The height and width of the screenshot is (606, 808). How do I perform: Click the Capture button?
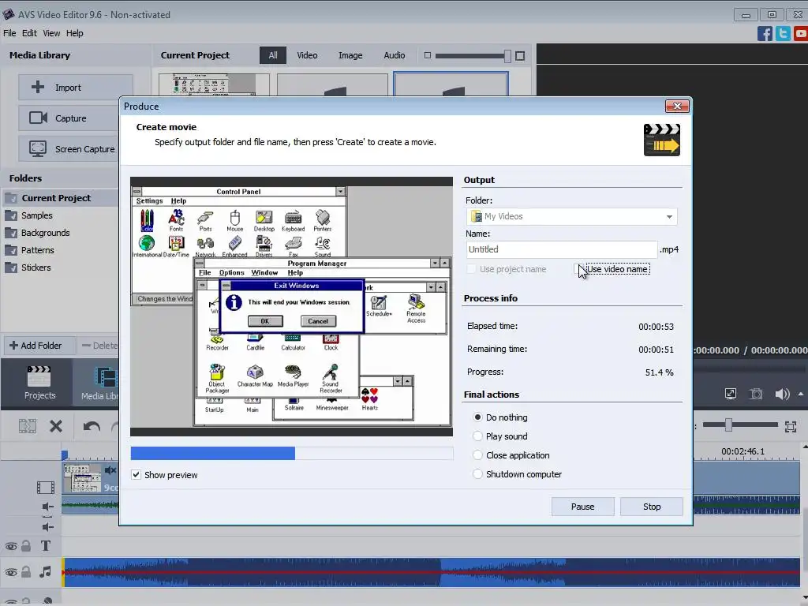coord(69,118)
